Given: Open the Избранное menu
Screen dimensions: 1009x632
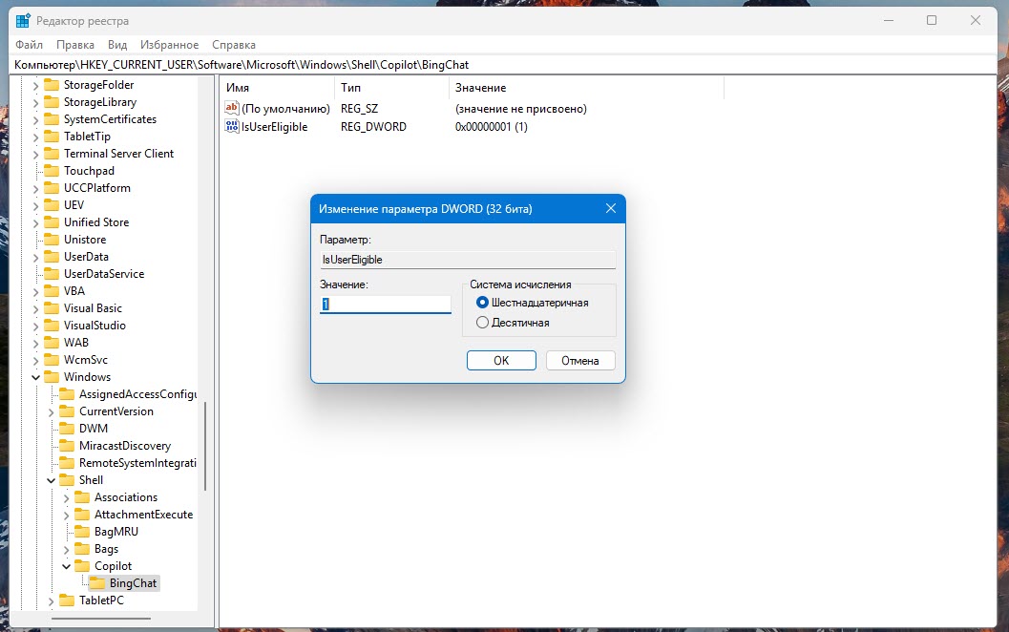Looking at the screenshot, I should [x=169, y=45].
